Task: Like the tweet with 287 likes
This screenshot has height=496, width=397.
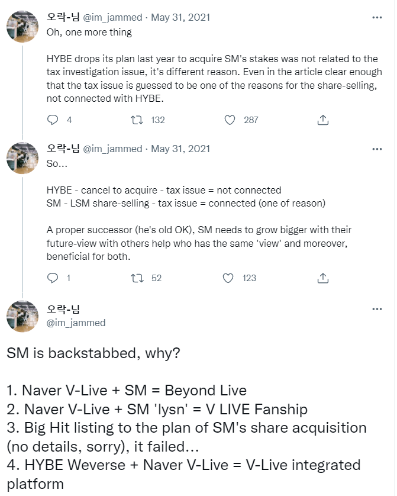Action: tap(231, 120)
